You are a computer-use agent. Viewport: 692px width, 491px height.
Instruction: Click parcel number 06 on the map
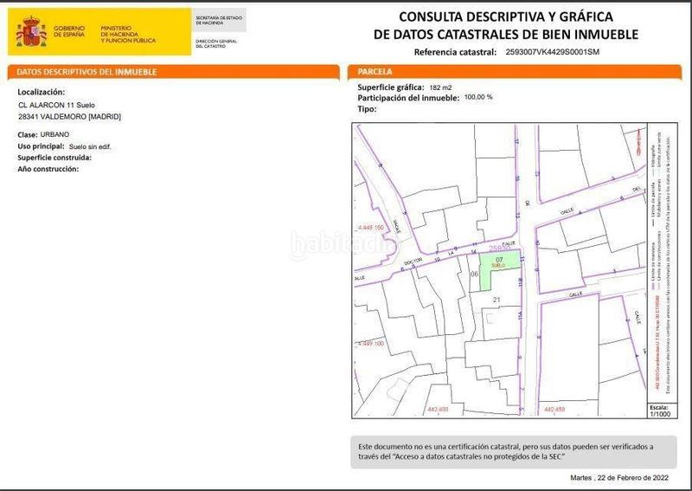[474, 274]
